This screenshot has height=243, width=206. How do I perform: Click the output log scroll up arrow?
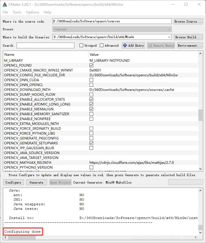200,191
